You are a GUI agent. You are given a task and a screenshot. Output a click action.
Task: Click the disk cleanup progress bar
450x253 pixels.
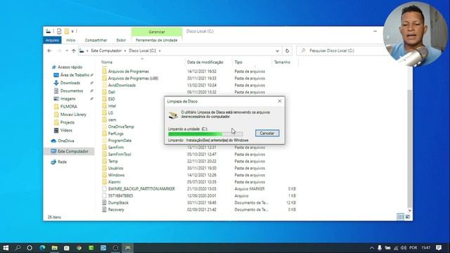click(x=205, y=134)
